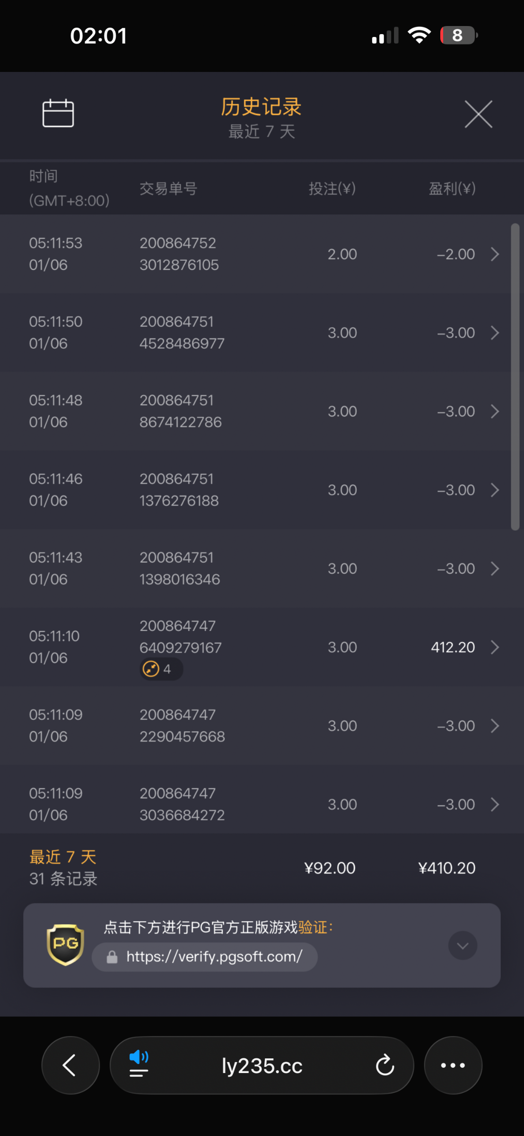Open details arrow for 05:11:50 record
Screen dimensions: 524x1136
[495, 333]
